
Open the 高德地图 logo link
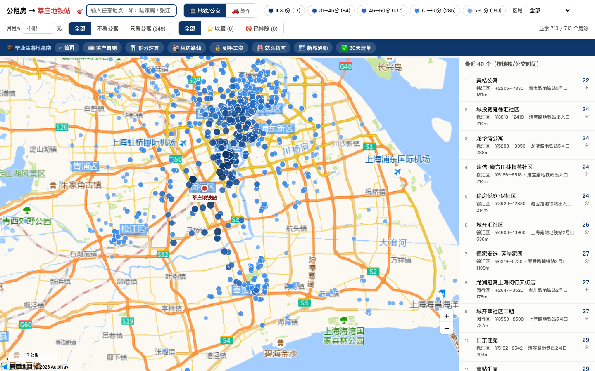click(x=17, y=366)
